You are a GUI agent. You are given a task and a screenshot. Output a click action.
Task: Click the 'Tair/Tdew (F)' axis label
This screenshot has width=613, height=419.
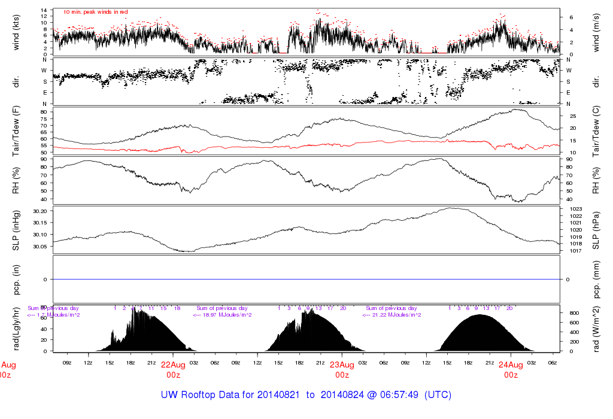(x=16, y=131)
